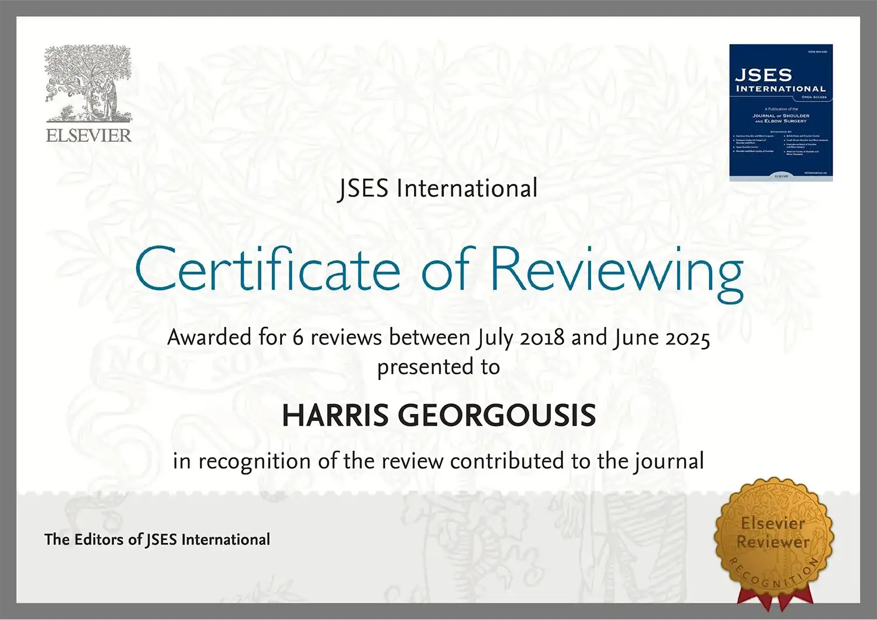Image resolution: width=877 pixels, height=620 pixels.
Task: Click the ELSEVIER wordmark under the tree
Action: 89,136
